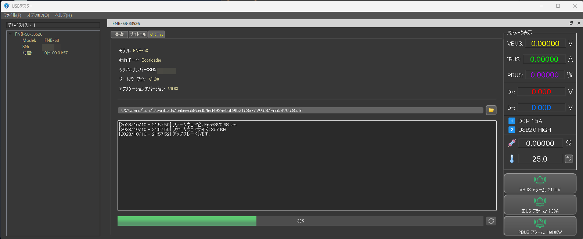The height and width of the screenshot is (239, 583).
Task: Open the オプション(O) menu
Action: pos(38,15)
